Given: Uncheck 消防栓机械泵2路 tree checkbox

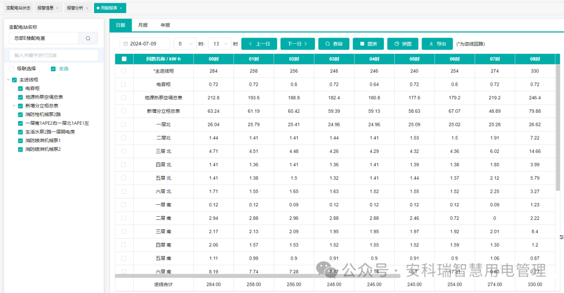Looking at the screenshot, I should (x=20, y=114).
